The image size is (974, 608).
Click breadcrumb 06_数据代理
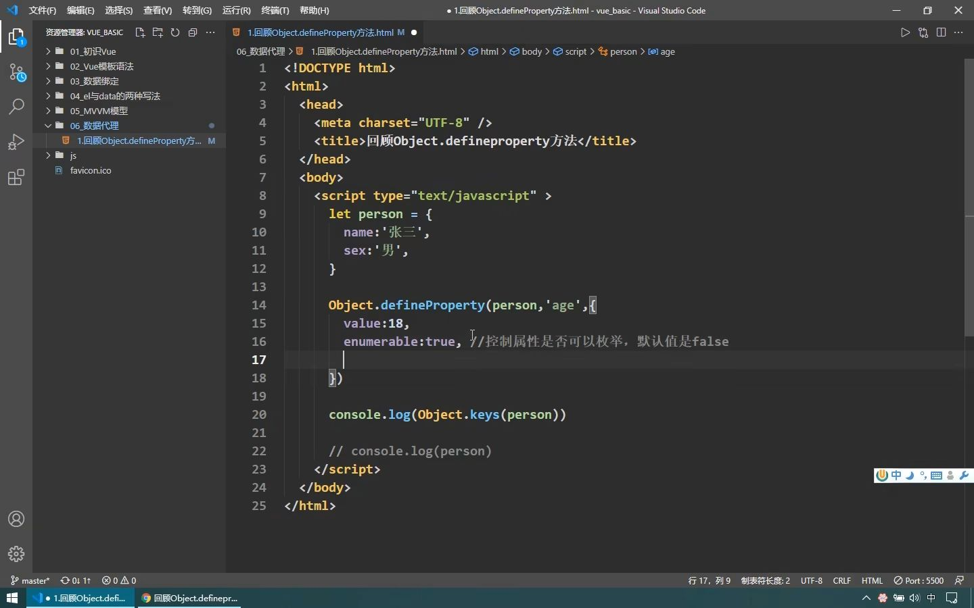click(261, 51)
